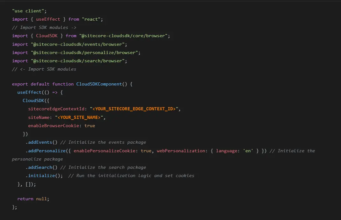Click the CloudSDKComponent function name

click(99, 84)
